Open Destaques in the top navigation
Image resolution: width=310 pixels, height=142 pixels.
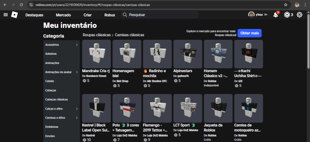click(34, 15)
